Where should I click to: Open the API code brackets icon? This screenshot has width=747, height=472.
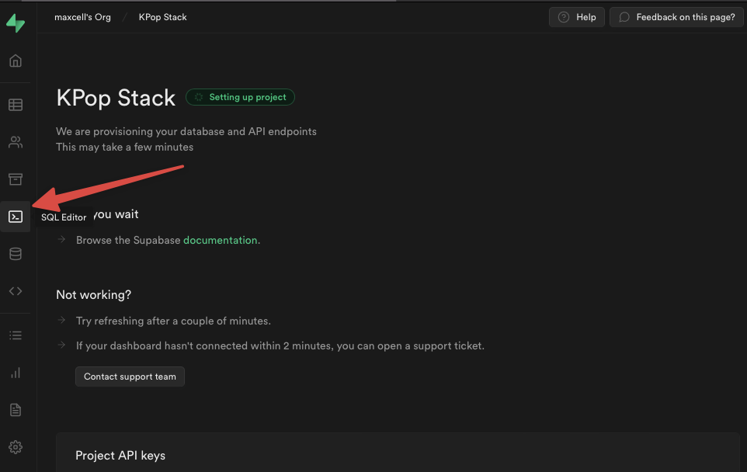pos(16,291)
